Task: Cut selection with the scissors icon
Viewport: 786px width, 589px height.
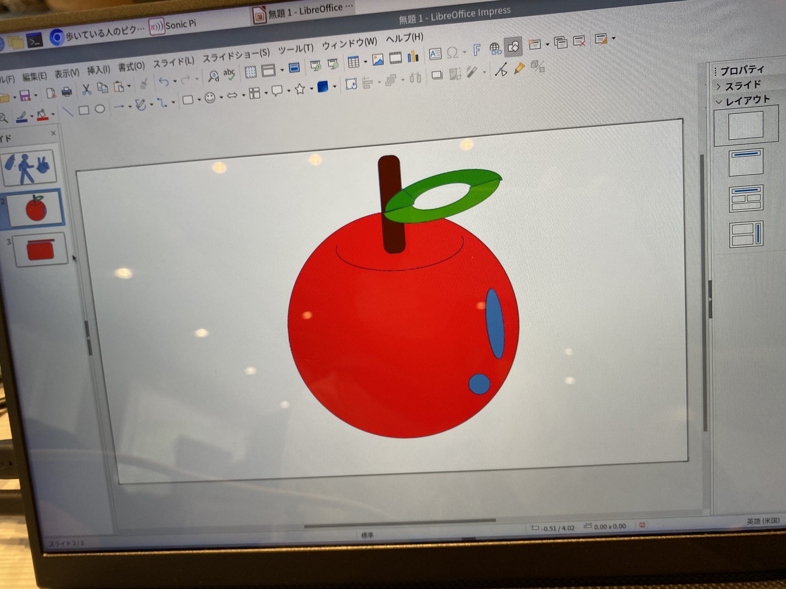Action: pyautogui.click(x=86, y=89)
